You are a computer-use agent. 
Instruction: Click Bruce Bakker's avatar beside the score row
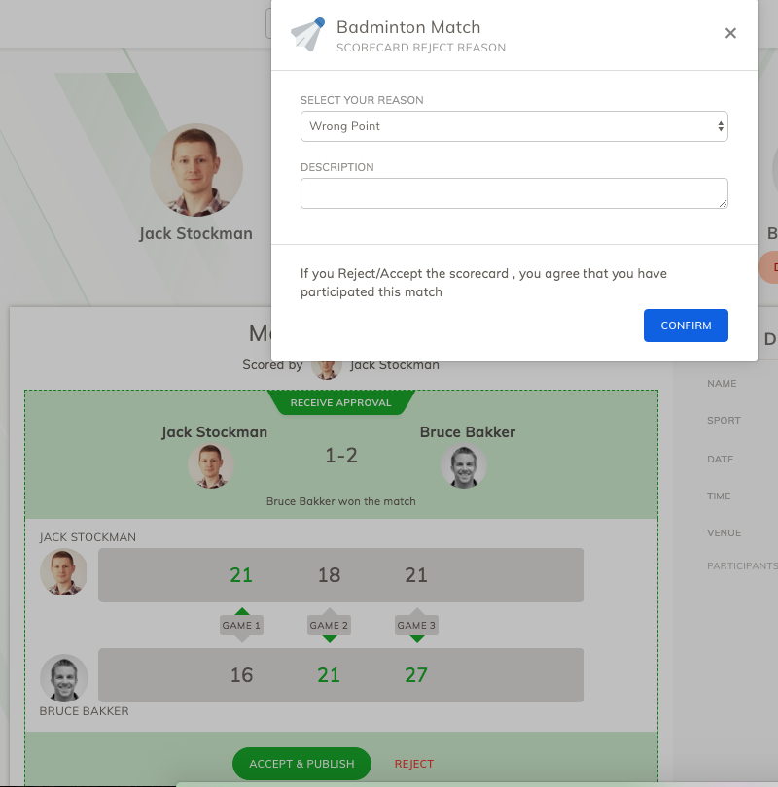[64, 677]
